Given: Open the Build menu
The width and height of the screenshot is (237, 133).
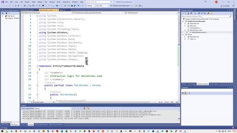Looking at the screenshot, I should 34,2.
